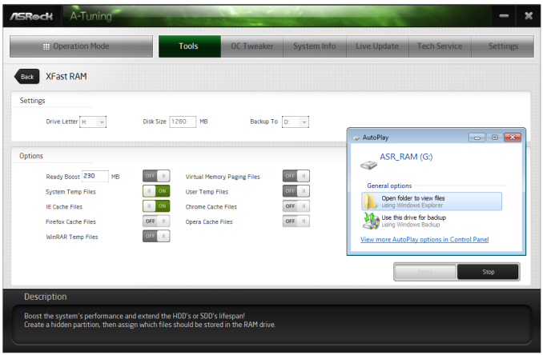Click the ASR_RAM (G:) drive title
Image resolution: width=543 pixels, height=355 pixels.
[406, 157]
